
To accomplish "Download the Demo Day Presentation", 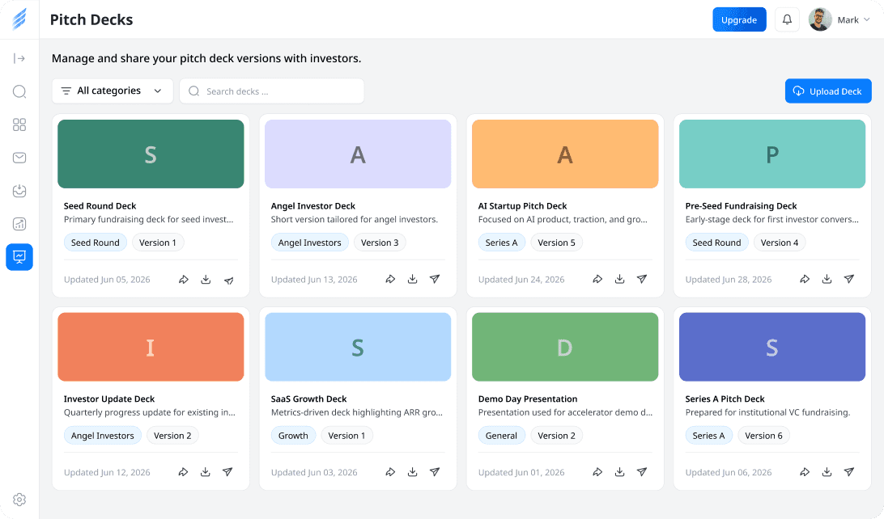I will (619, 472).
